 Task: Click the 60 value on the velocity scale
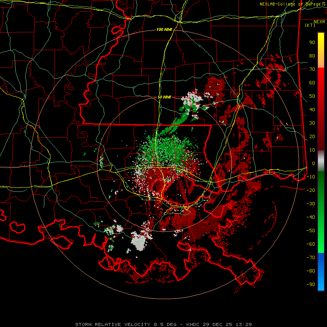pyautogui.click(x=312, y=83)
